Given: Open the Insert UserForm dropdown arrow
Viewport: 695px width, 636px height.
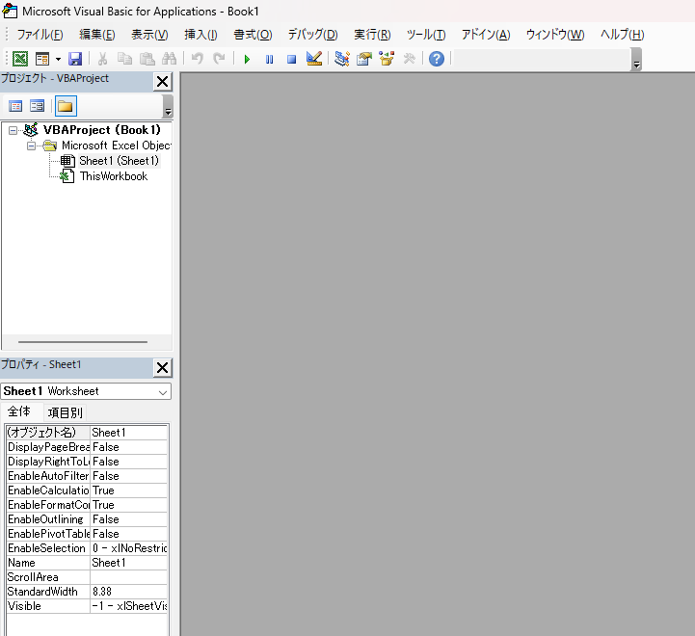Looking at the screenshot, I should (x=58, y=59).
